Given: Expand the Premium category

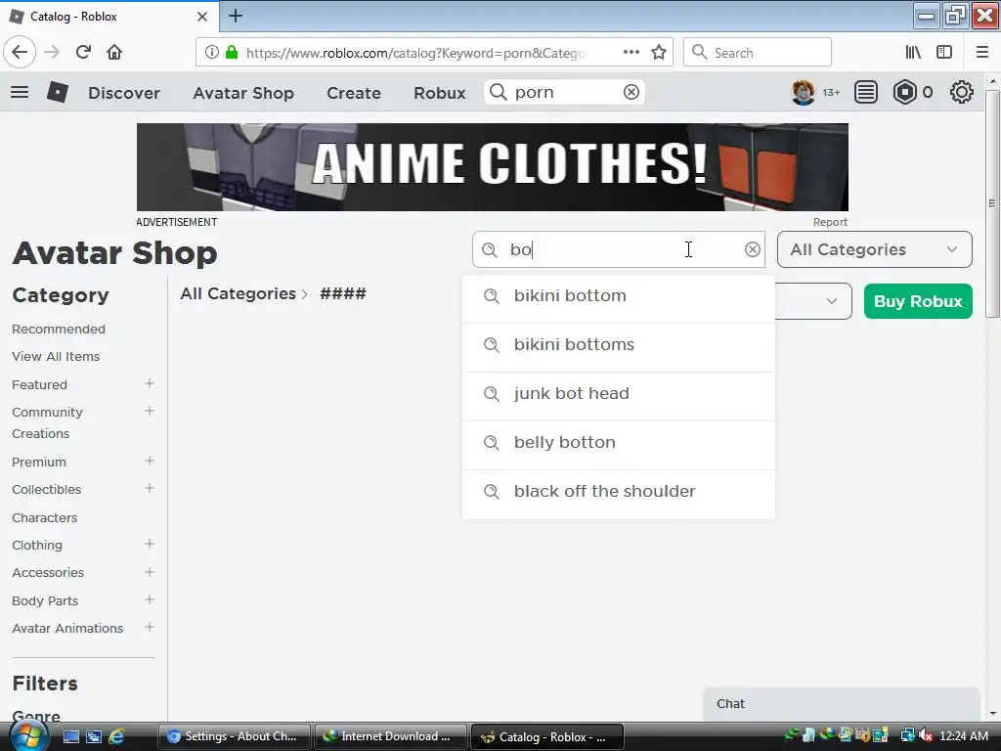Looking at the screenshot, I should 150,461.
